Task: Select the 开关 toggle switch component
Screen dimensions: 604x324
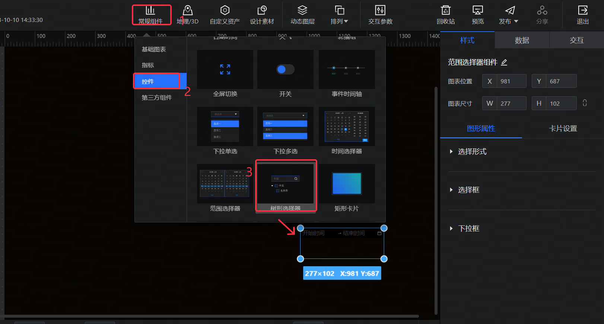Action: pyautogui.click(x=285, y=70)
